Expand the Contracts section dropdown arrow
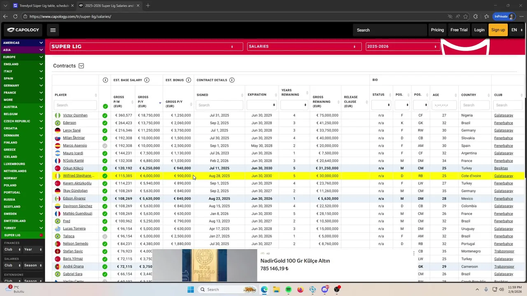 pyautogui.click(x=81, y=66)
